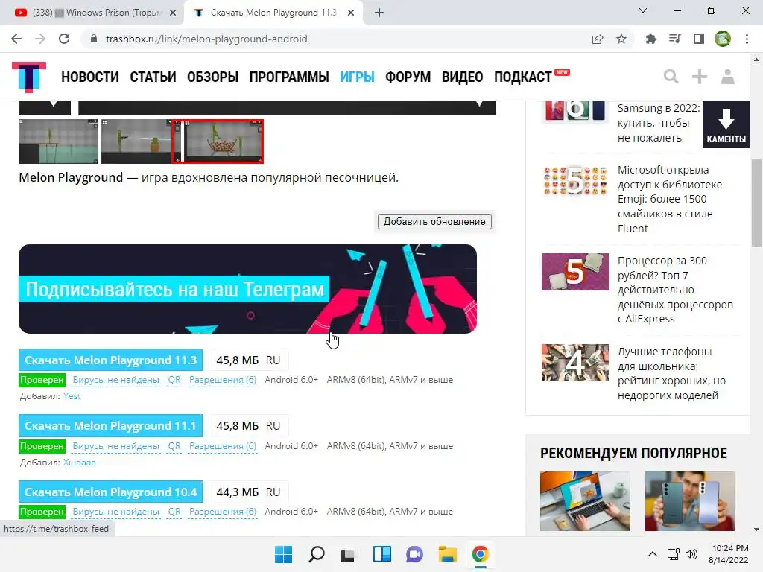This screenshot has height=572, width=763.
Task: Open the Процессор за 300 рублей article
Action: (675, 290)
